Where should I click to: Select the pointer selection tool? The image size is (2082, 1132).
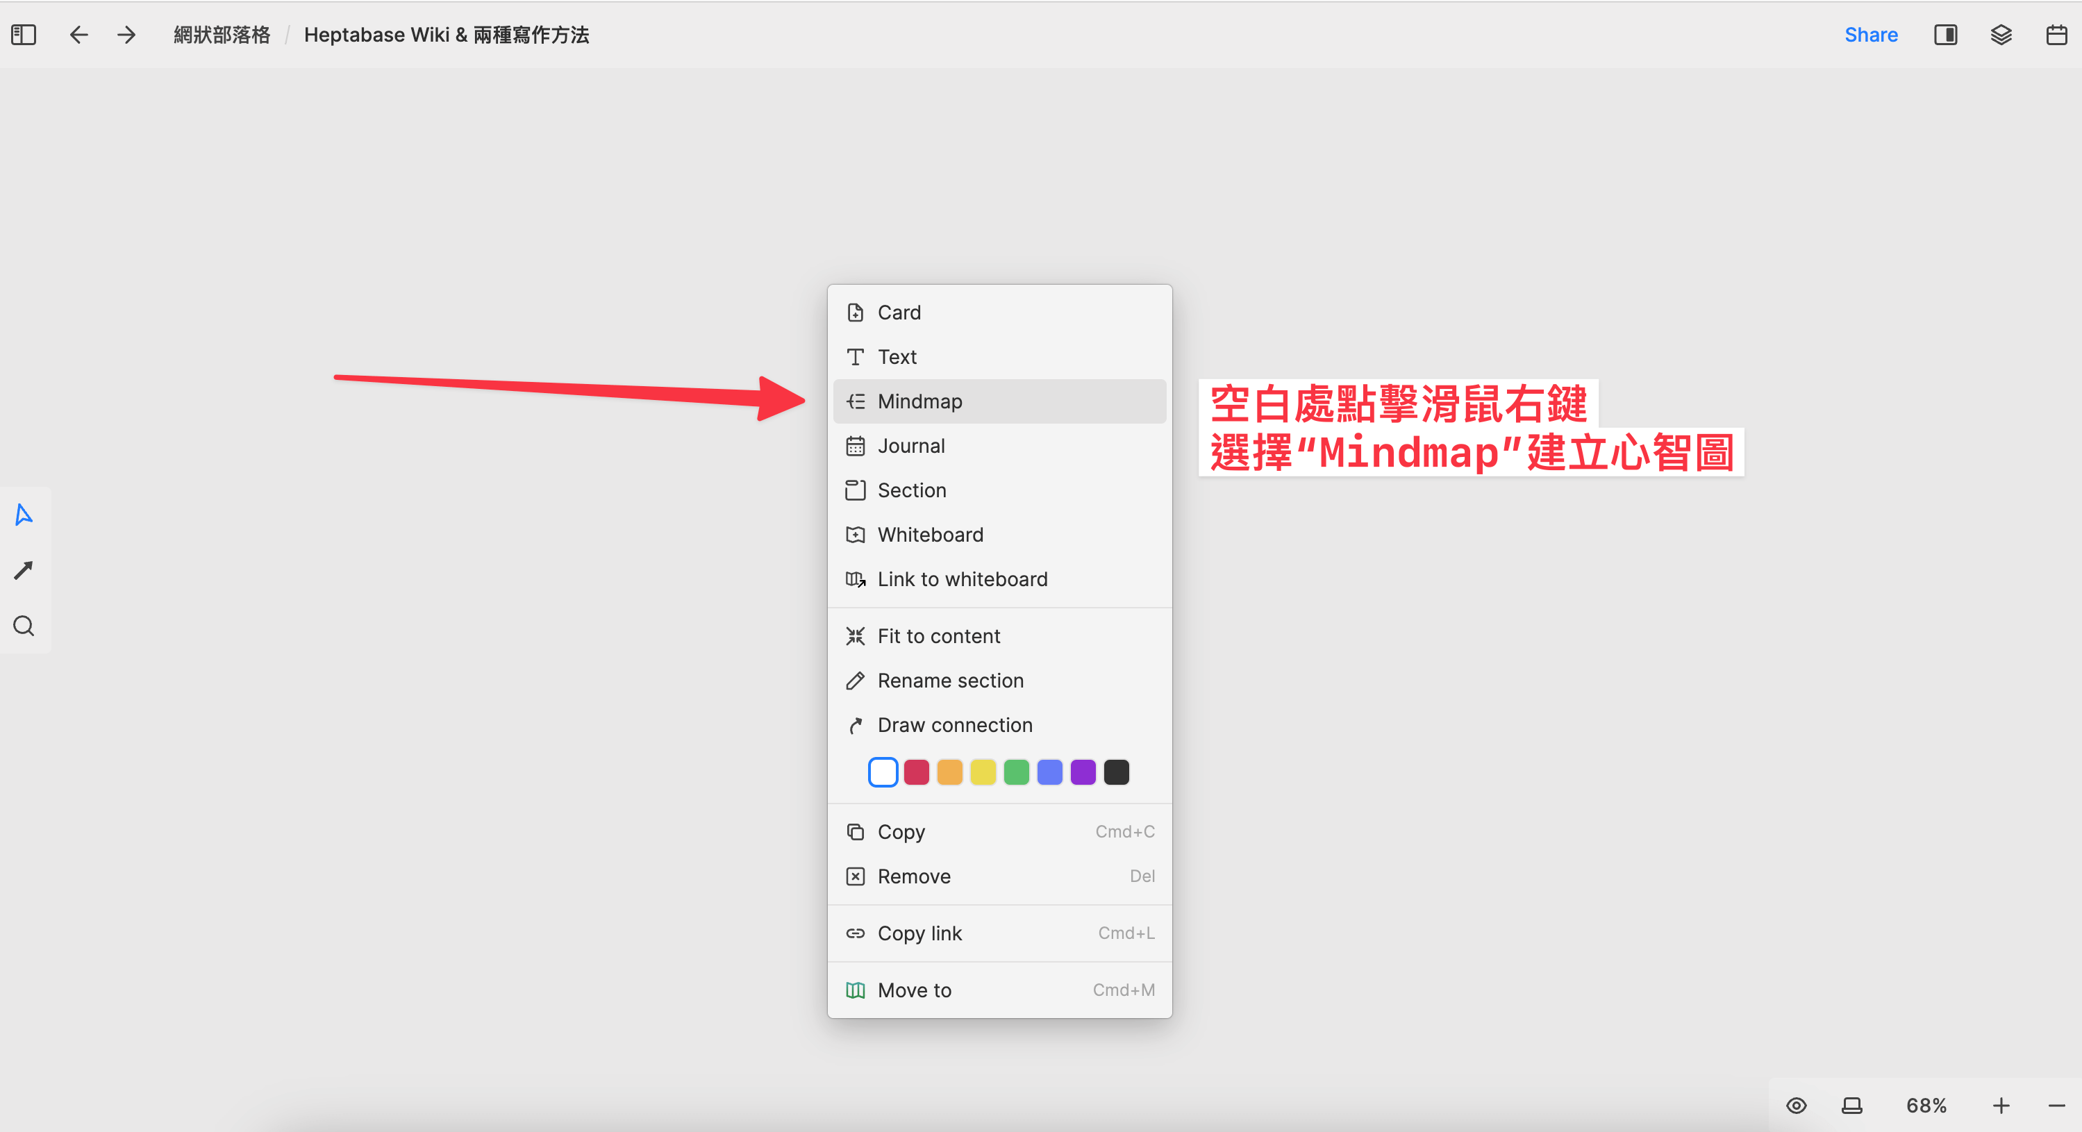tap(24, 515)
